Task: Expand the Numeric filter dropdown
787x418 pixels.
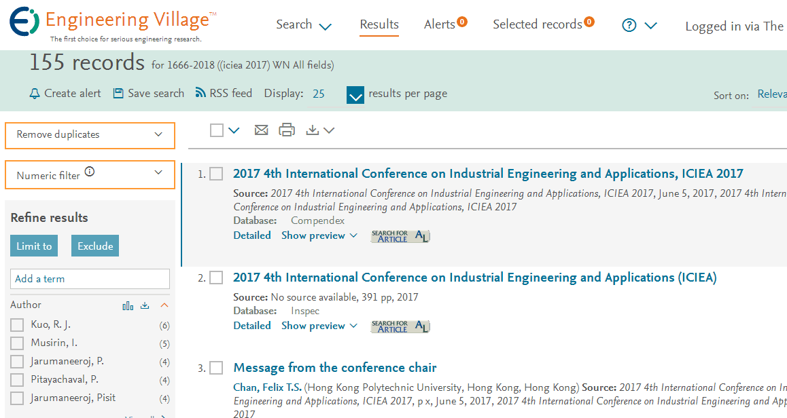Action: pyautogui.click(x=90, y=175)
